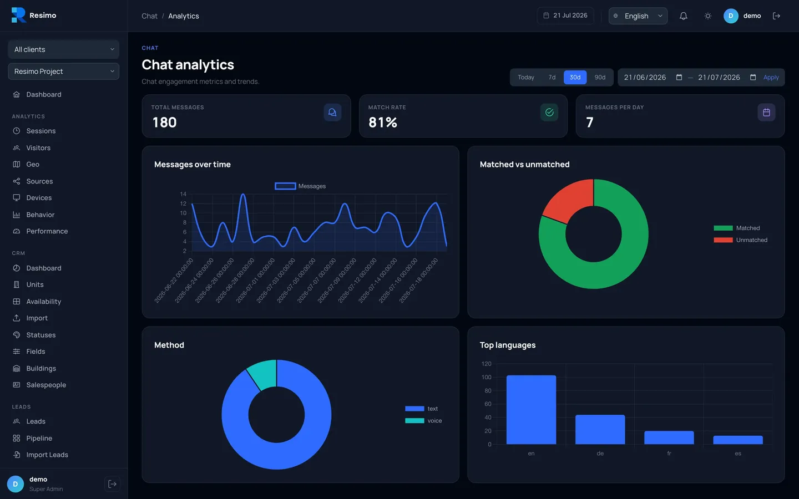
Task: Click the Messages Per Day calendar icon
Action: [766, 112]
